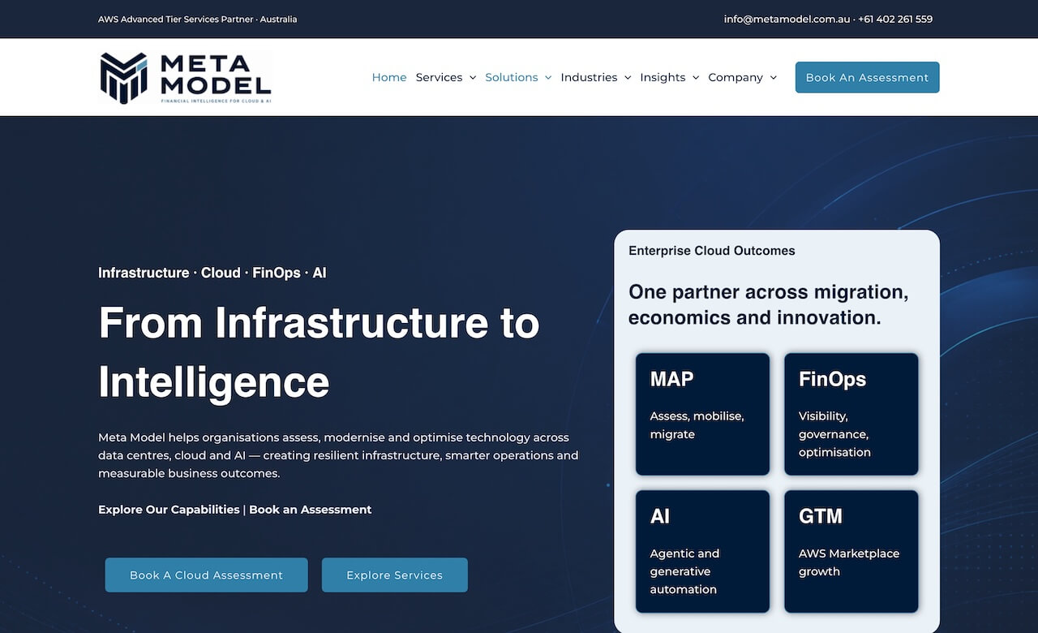Select the MAP outcome card
The height and width of the screenshot is (633, 1038).
[x=702, y=414]
